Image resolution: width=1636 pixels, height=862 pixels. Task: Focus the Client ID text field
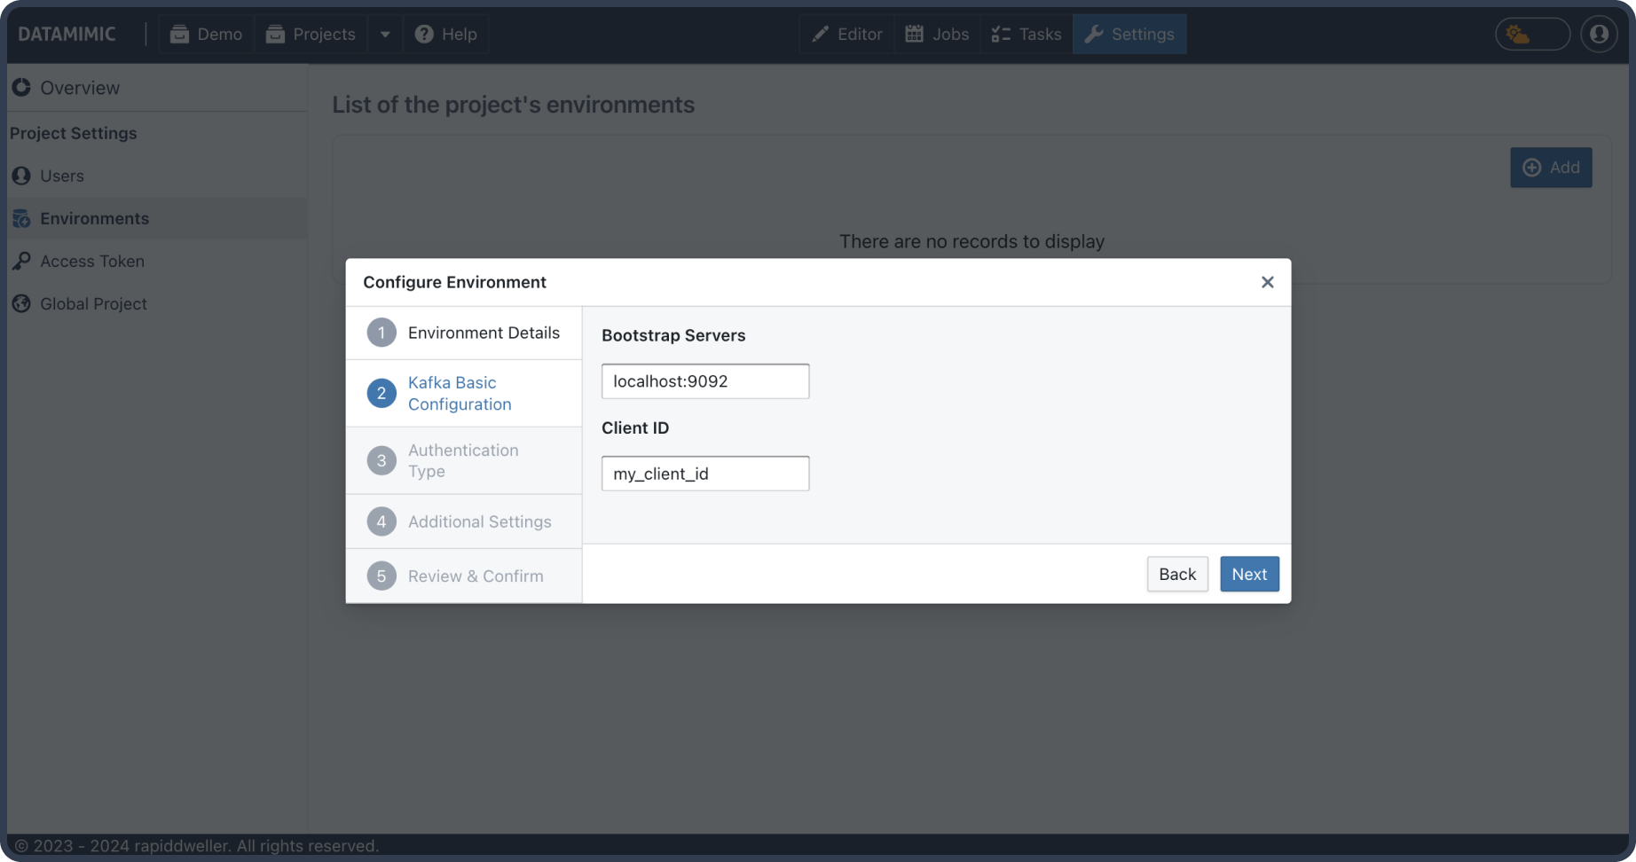[x=705, y=474]
